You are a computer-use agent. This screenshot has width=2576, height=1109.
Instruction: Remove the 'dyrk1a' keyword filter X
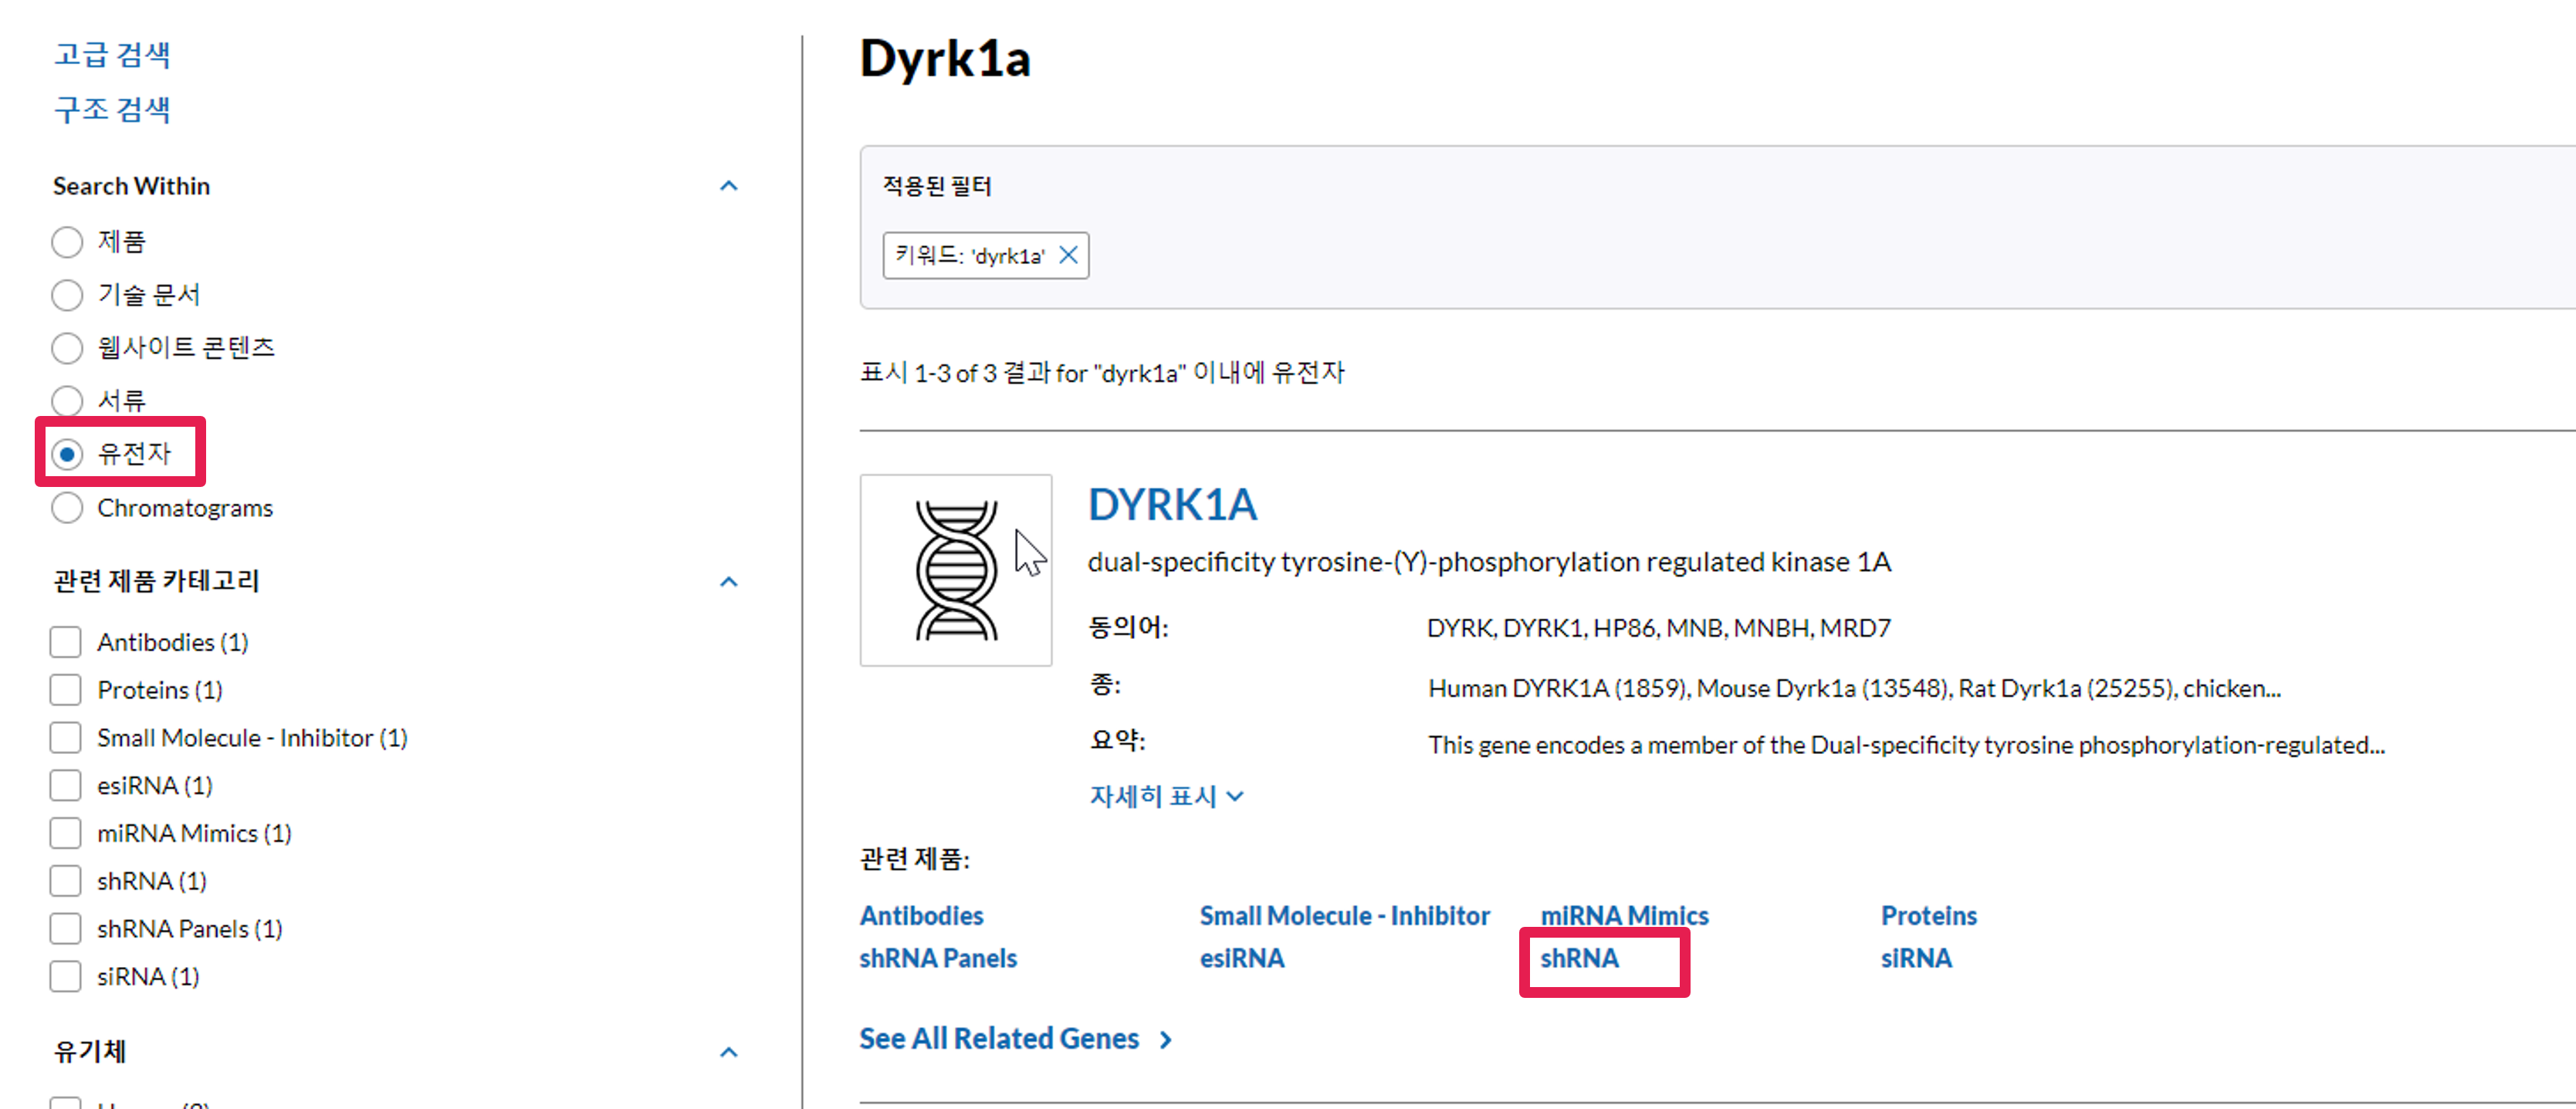[1068, 255]
